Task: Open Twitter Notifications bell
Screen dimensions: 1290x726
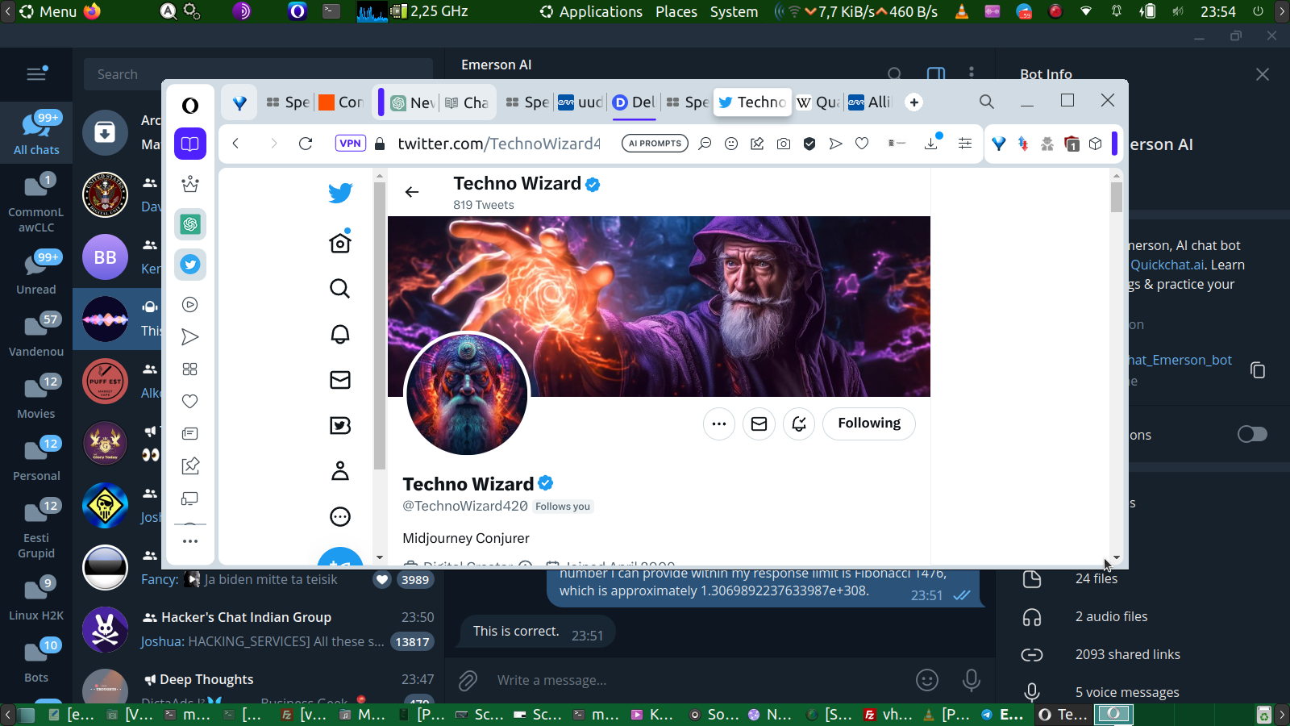Action: (340, 334)
